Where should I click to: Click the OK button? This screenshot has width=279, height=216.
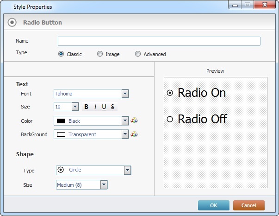213,205
